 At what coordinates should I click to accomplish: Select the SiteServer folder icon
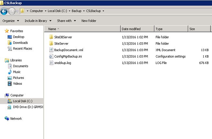point(51,44)
